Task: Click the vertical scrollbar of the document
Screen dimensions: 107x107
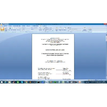Action: (x=106, y=56)
